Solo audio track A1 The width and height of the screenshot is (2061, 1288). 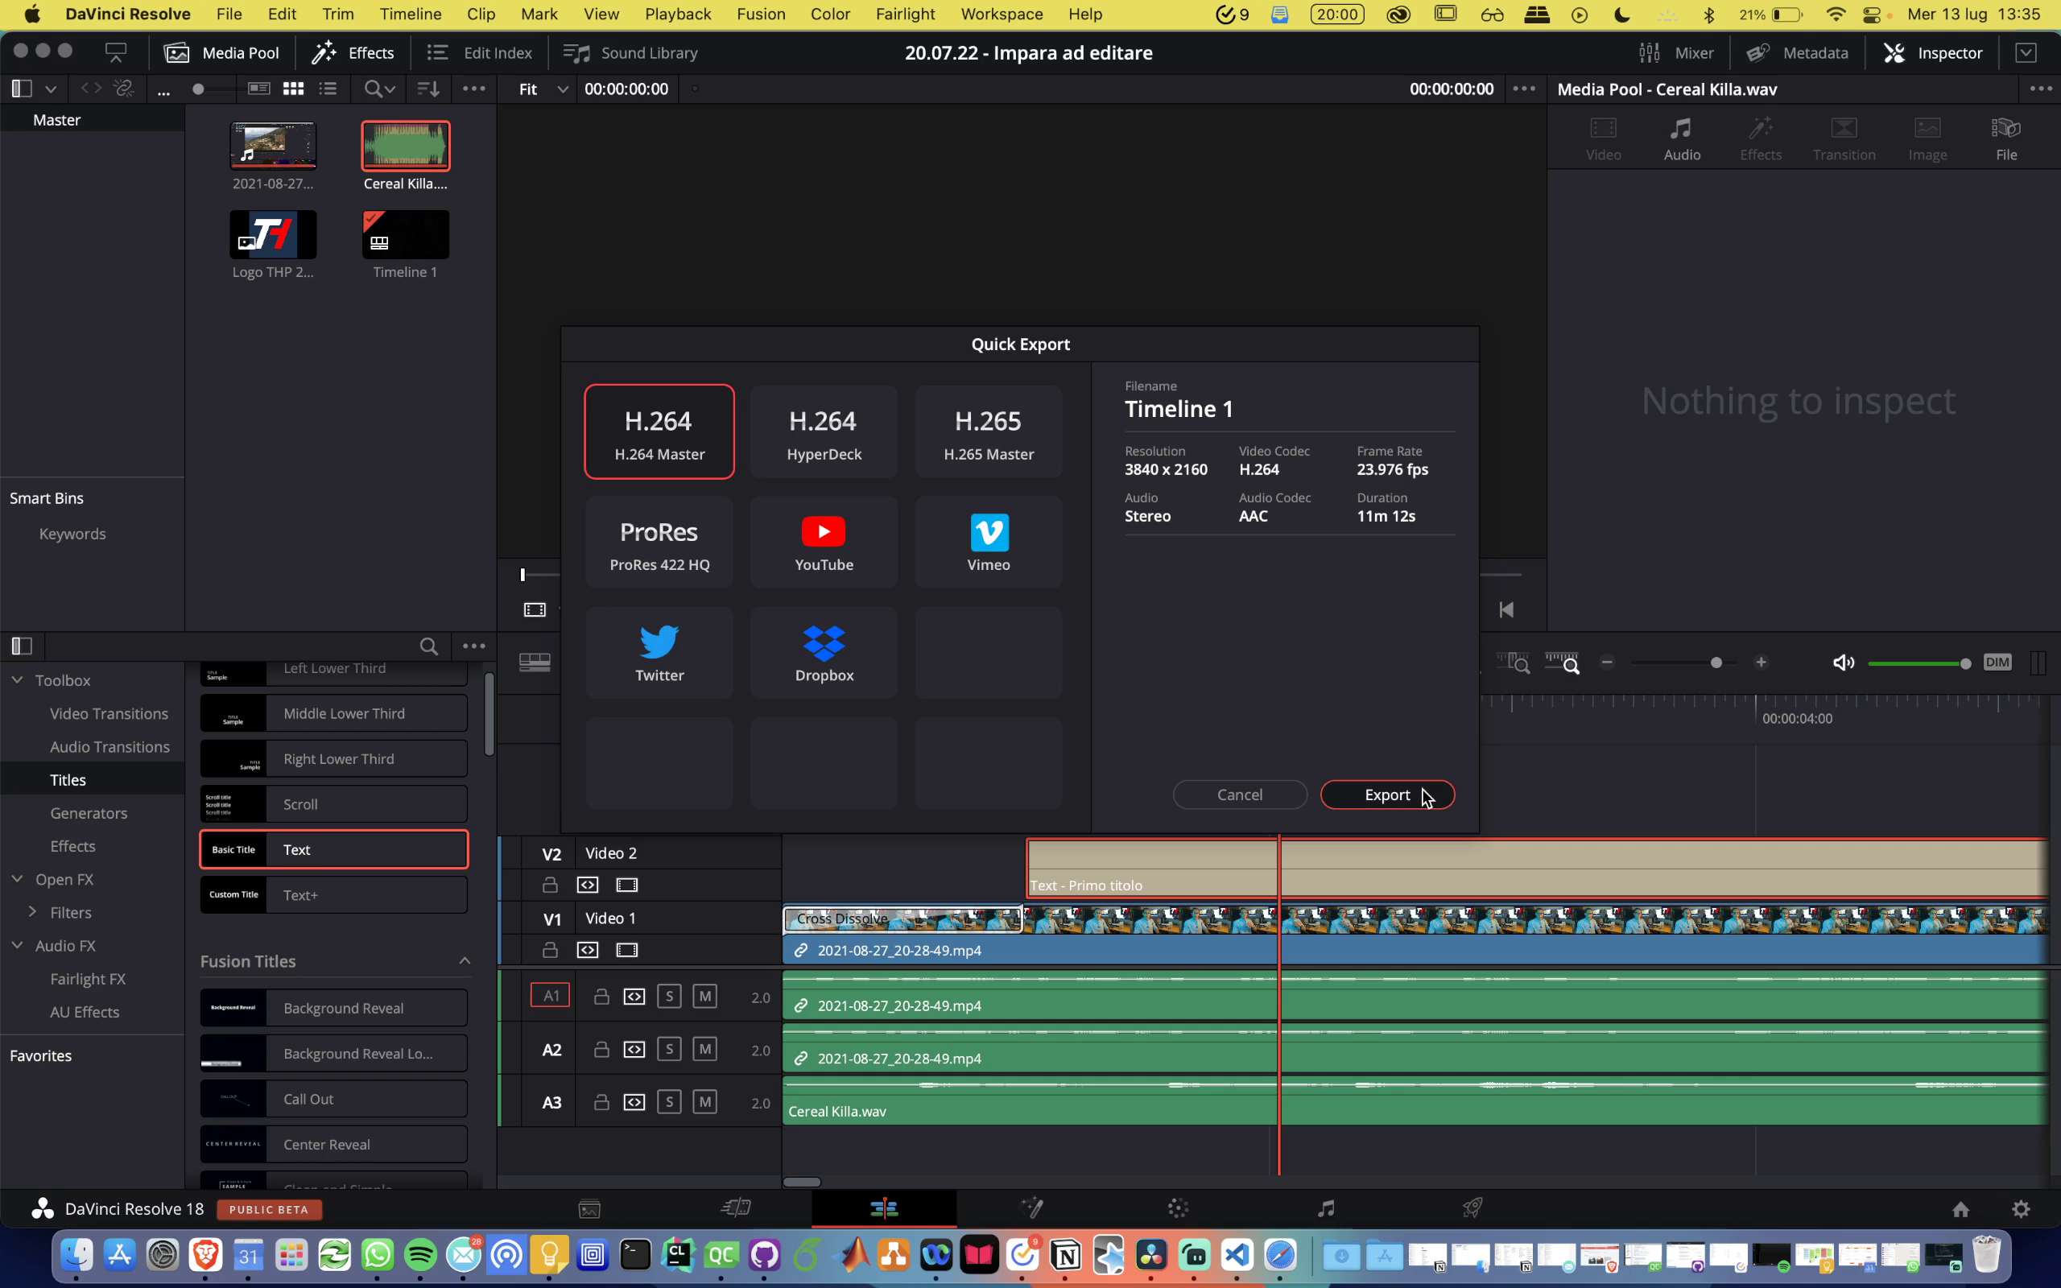point(669,996)
